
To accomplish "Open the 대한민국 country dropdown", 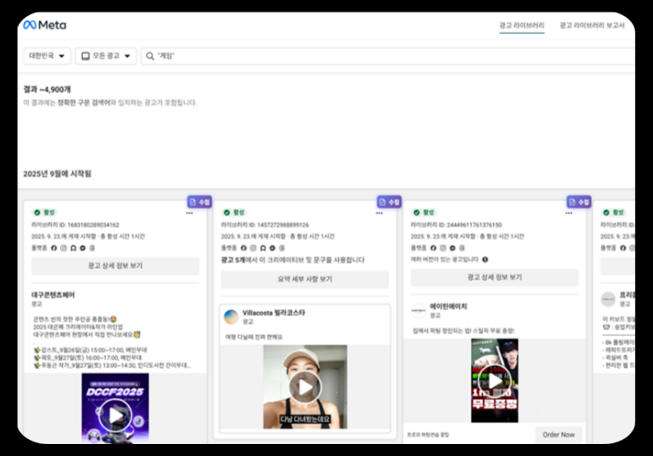I will coord(47,56).
